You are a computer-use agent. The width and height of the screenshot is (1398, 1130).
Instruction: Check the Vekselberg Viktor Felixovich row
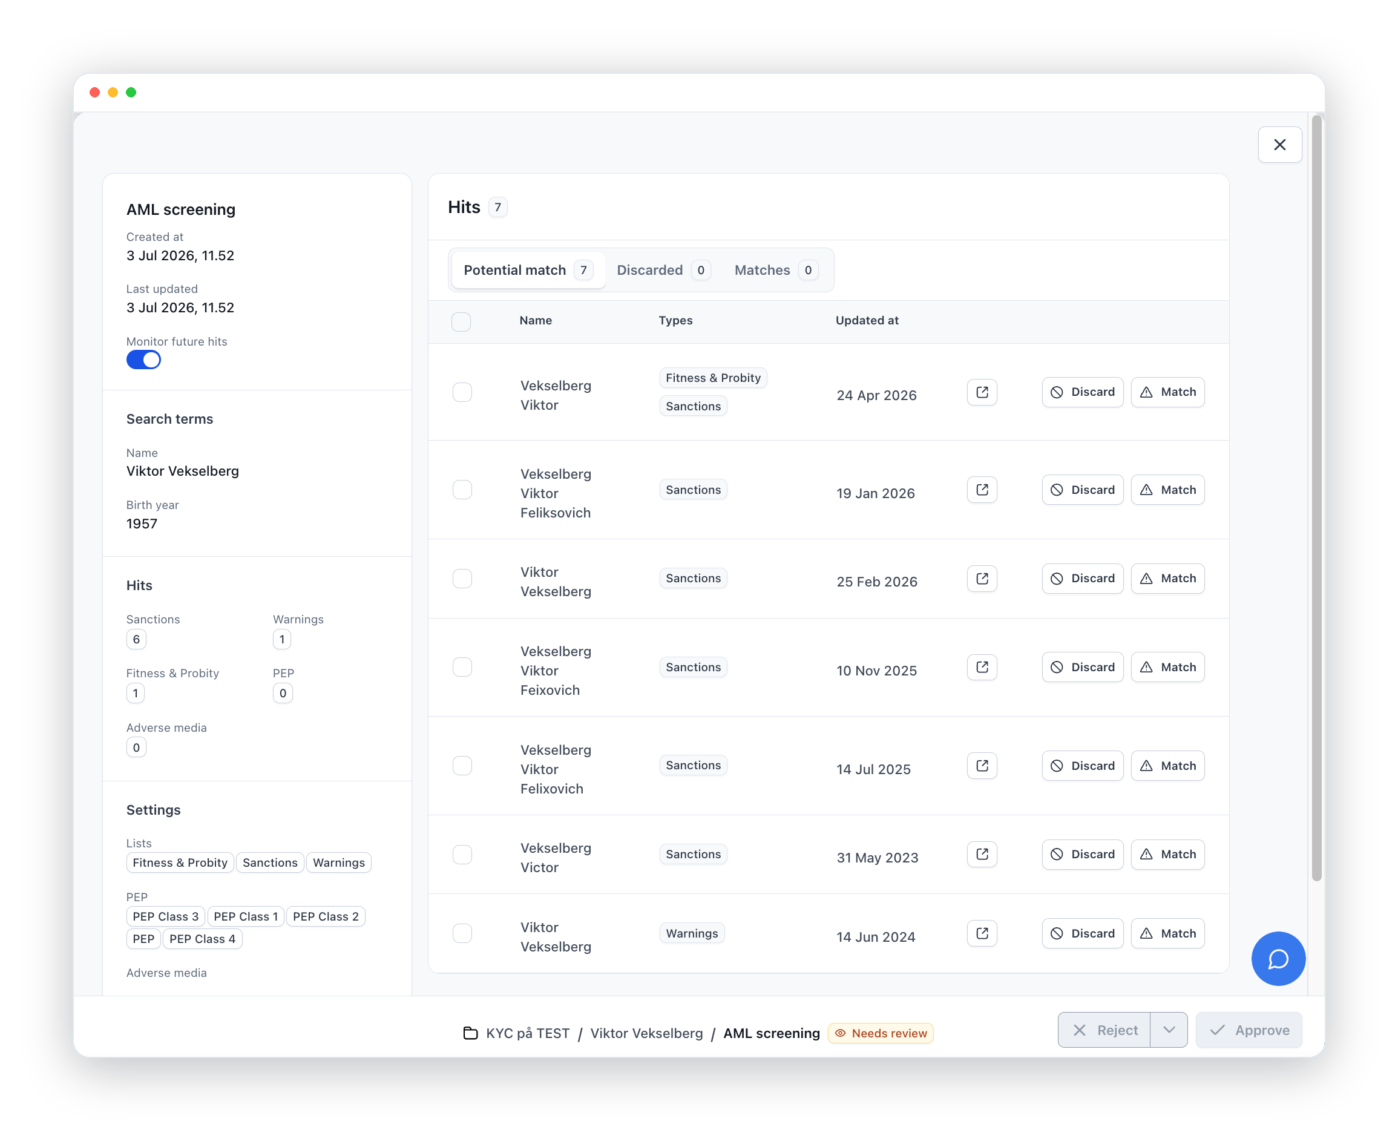pos(462,766)
